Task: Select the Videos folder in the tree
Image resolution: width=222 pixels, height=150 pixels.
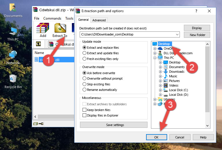Action: tap(174, 85)
